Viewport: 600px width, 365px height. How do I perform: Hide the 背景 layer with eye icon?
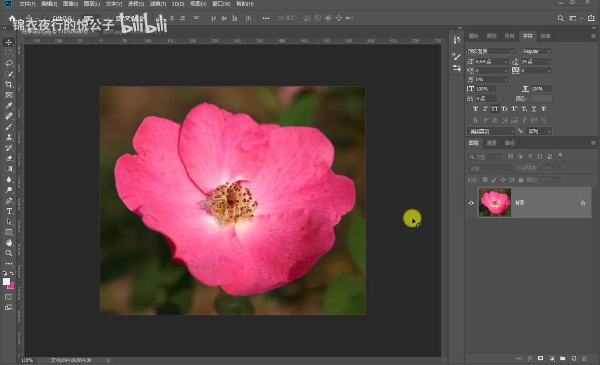(x=471, y=203)
